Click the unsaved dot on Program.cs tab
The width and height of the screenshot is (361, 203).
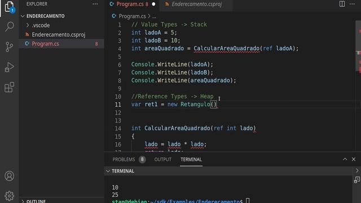(x=153, y=4)
